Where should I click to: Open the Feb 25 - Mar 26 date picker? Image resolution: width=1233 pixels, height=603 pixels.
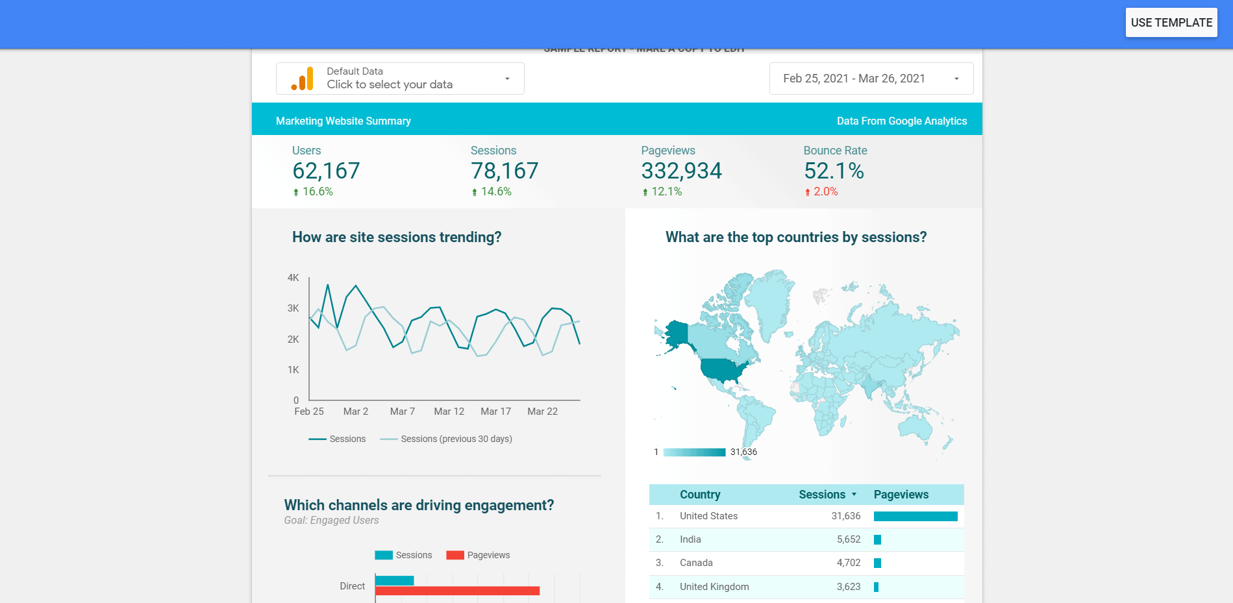coord(854,79)
